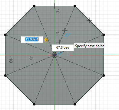This screenshot has width=119, height=110.
Task: Select the octagon vertex at bottom left
Action: coord(34,104)
